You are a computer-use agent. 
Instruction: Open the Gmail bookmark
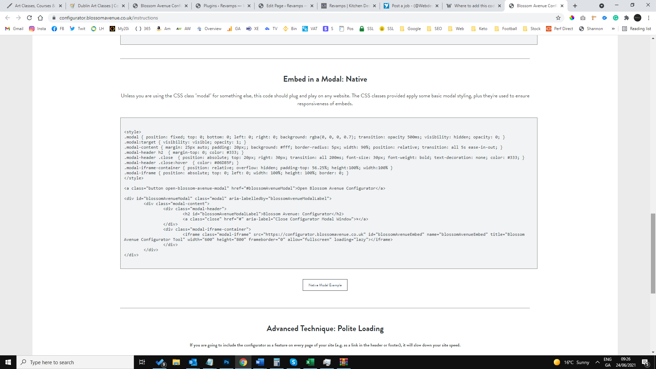coord(14,29)
